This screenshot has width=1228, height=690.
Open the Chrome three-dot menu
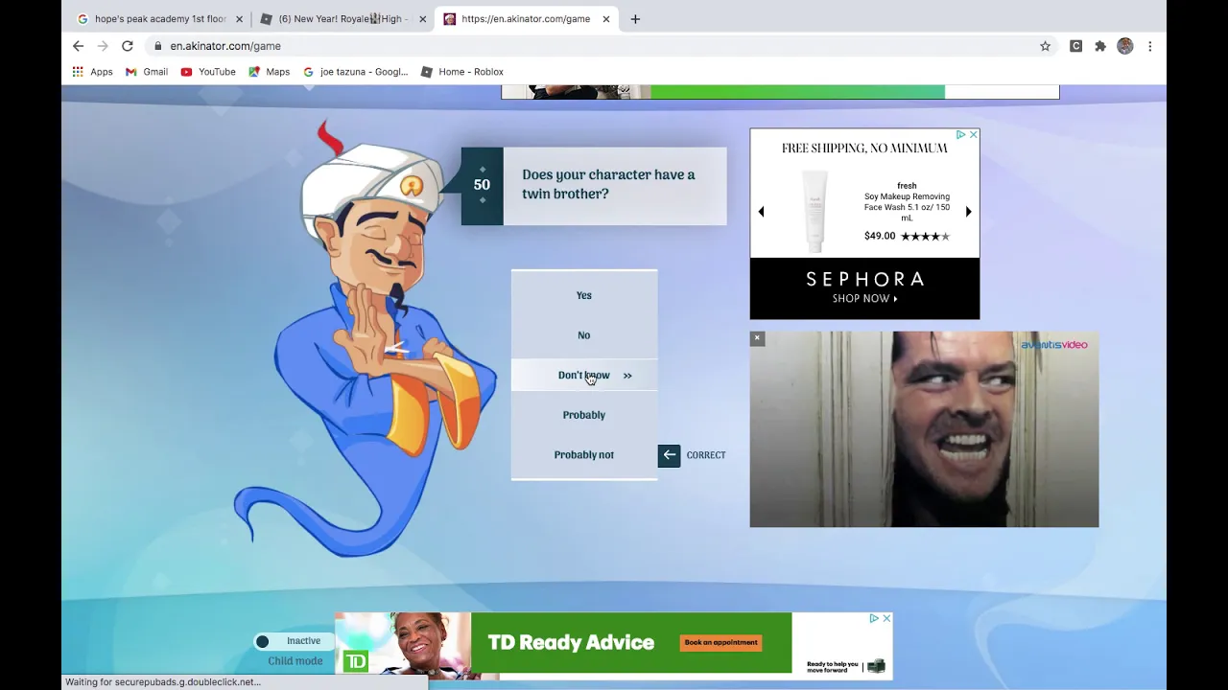(x=1149, y=46)
